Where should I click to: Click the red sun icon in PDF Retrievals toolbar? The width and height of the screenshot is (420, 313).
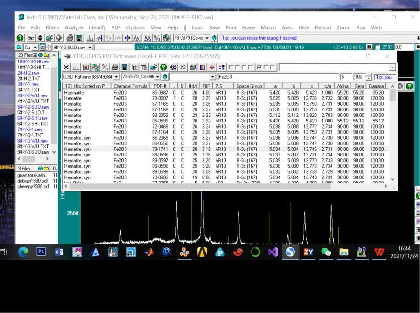[x=212, y=68]
